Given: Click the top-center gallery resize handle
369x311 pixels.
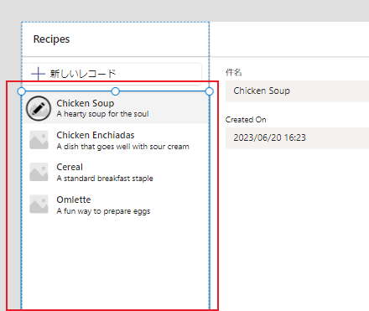Looking at the screenshot, I should click(x=115, y=91).
